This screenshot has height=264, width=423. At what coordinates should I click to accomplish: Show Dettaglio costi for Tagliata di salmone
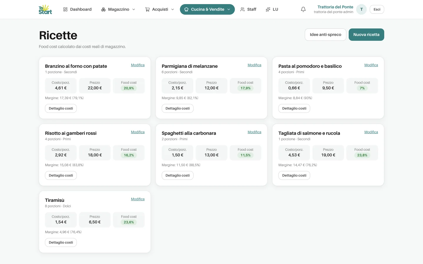[294, 175]
